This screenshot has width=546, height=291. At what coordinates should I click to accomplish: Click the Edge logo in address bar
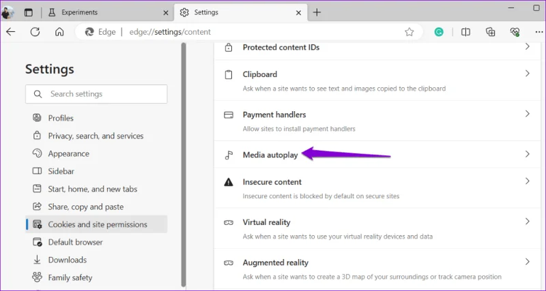tap(89, 32)
